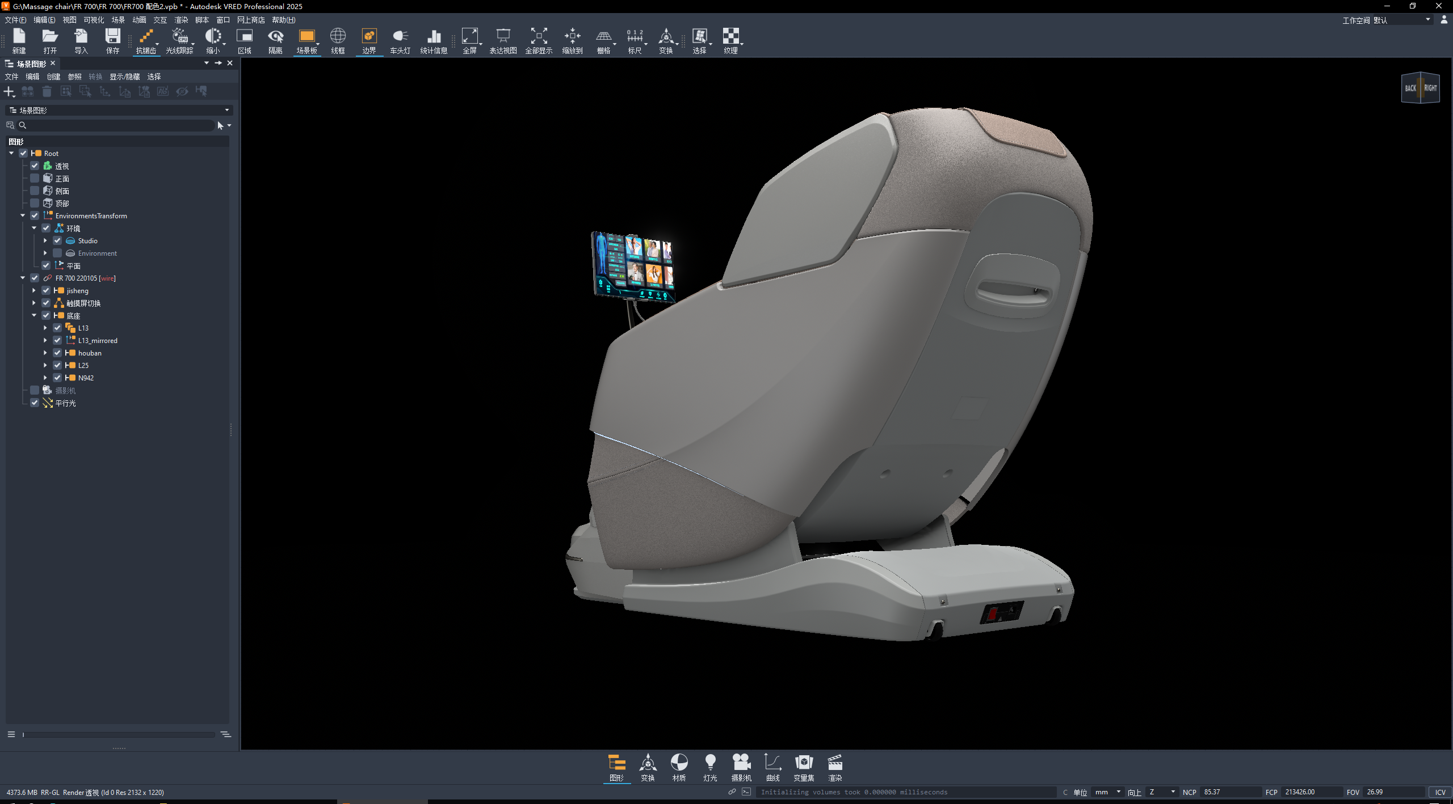The image size is (1453, 804).
Task: Open the 渲染 menu in the menu bar
Action: tap(180, 20)
